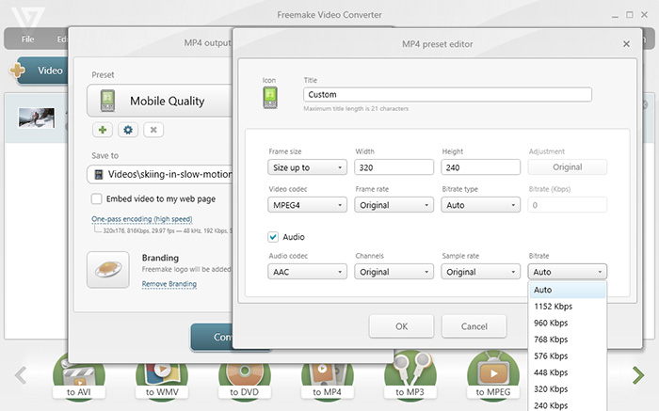Click the Convert button in MP4 output dialog
The width and height of the screenshot is (659, 411).
tap(212, 337)
